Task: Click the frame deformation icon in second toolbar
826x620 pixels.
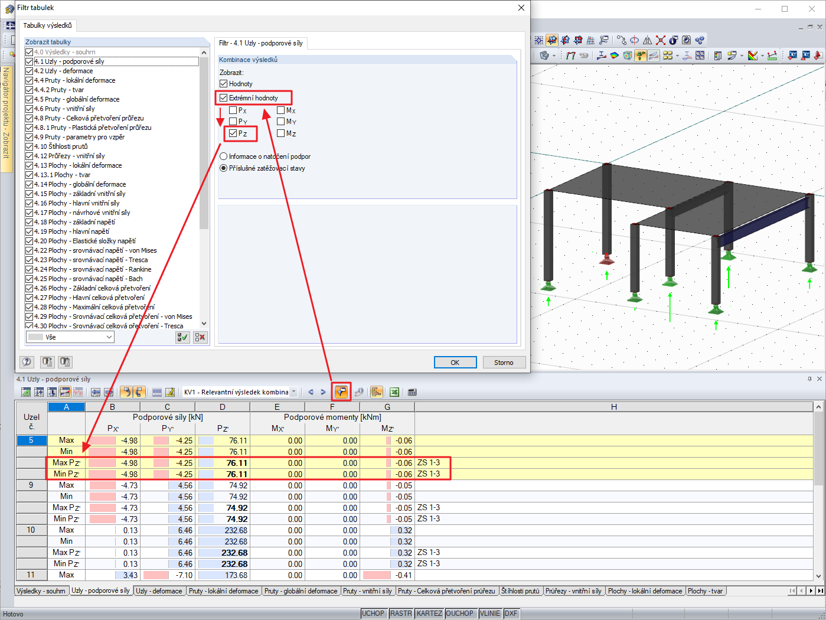Action: (571, 56)
